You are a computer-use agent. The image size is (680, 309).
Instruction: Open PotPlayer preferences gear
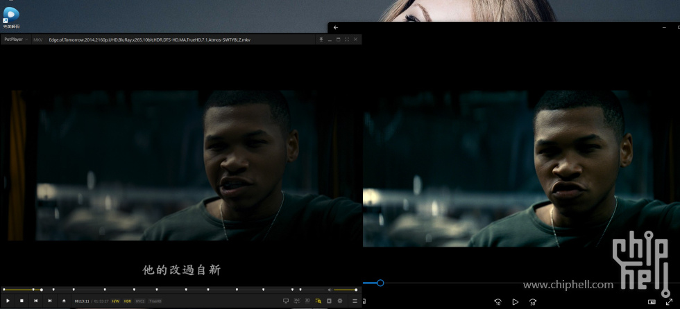click(340, 301)
